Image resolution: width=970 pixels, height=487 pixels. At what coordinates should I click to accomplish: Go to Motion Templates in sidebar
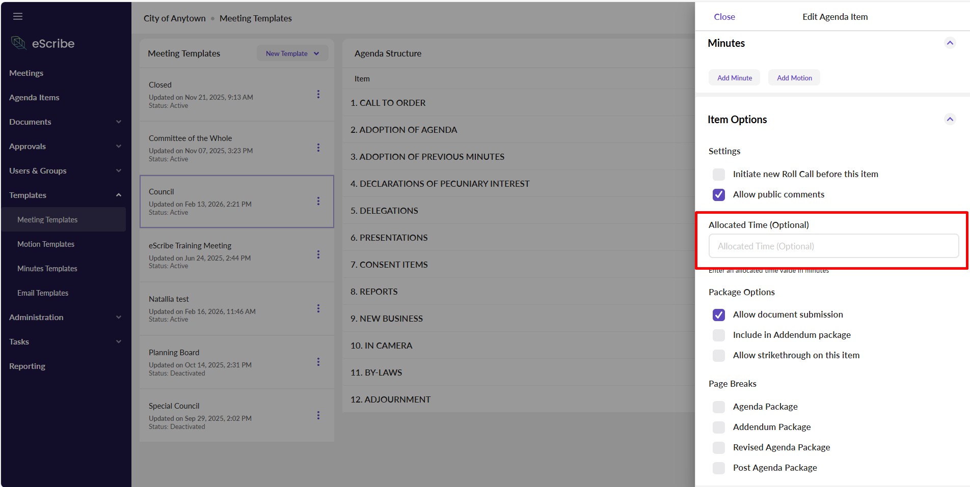(46, 244)
